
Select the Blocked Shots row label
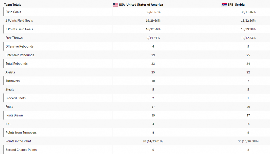click(15, 98)
